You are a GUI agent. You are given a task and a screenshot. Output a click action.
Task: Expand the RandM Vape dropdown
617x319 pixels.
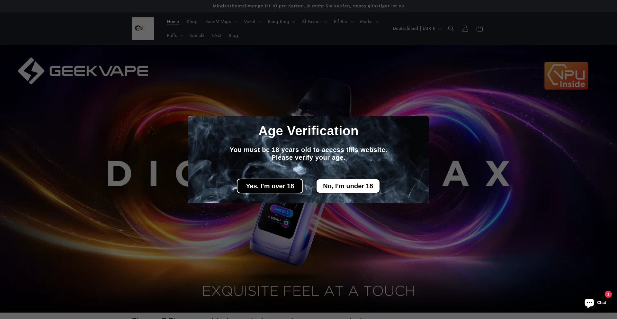pyautogui.click(x=221, y=22)
